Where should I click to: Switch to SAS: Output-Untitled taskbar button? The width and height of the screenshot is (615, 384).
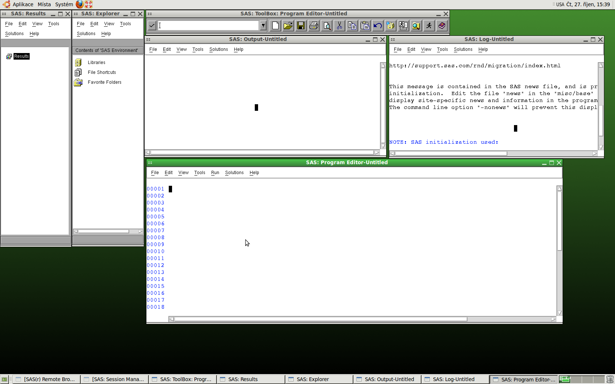pyautogui.click(x=387, y=379)
